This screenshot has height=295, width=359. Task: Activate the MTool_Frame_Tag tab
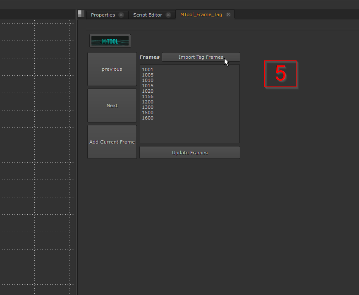pyautogui.click(x=201, y=14)
